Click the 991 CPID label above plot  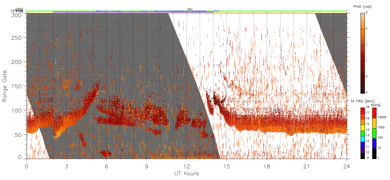click(190, 10)
